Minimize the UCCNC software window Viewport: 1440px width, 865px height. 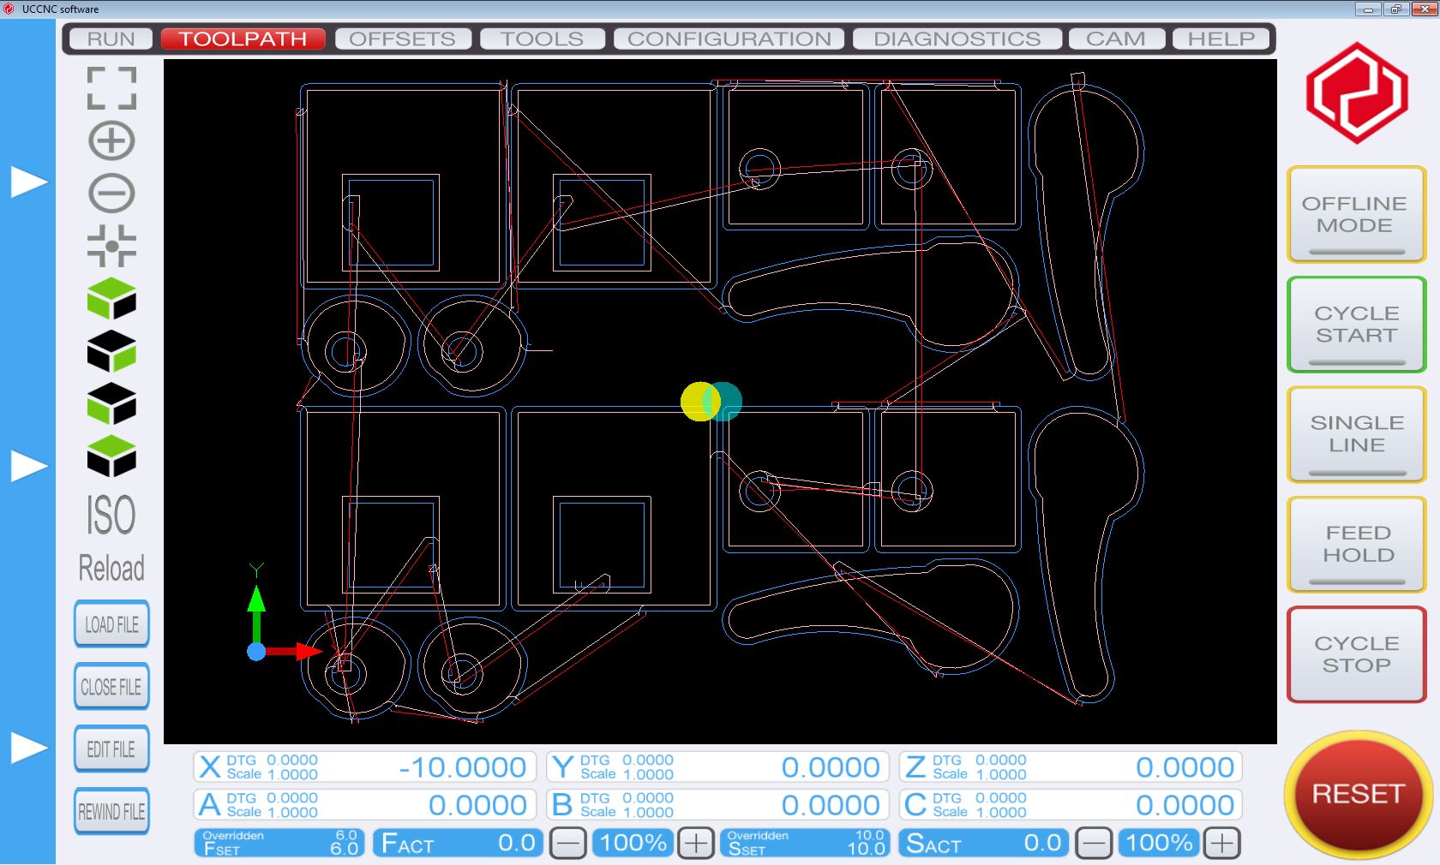pyautogui.click(x=1368, y=9)
